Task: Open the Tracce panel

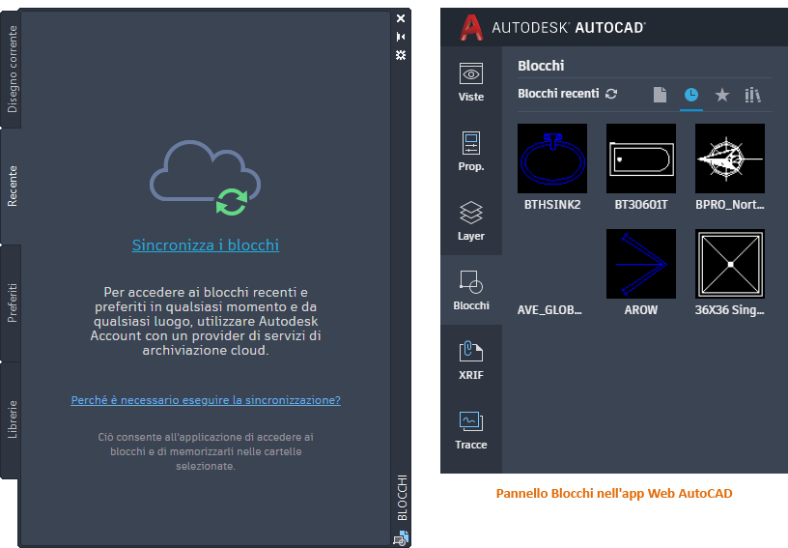Action: (x=471, y=429)
